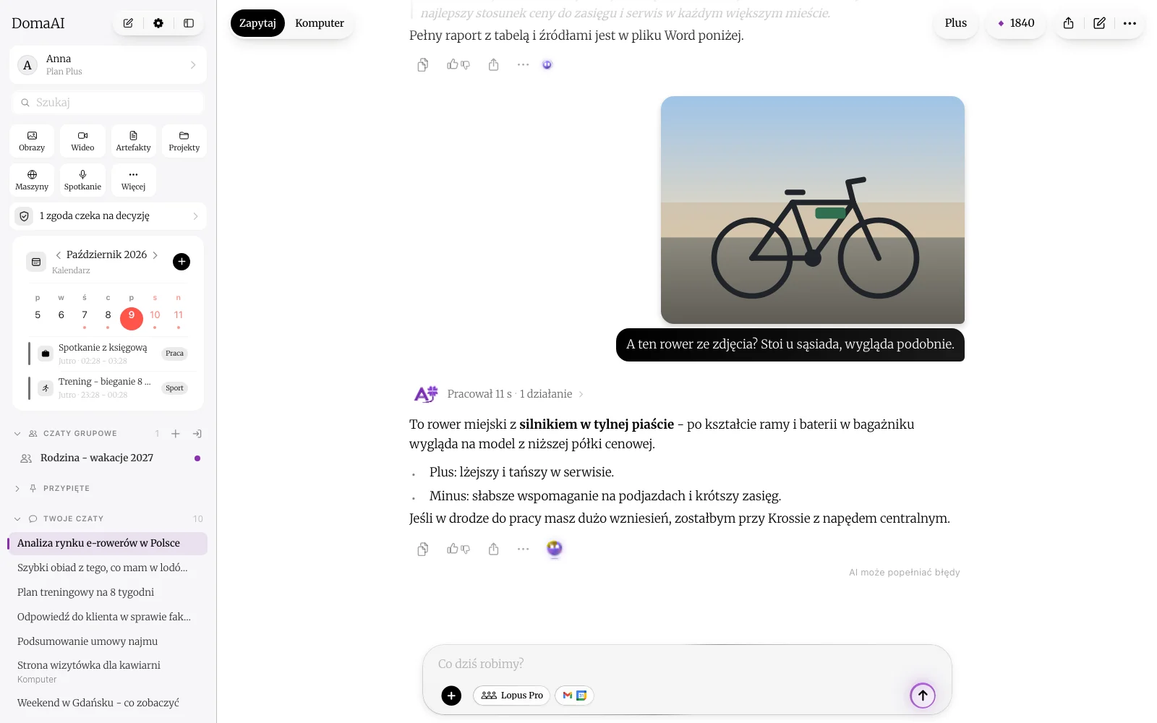The width and height of the screenshot is (1157, 723).
Task: Copy the latest assistant reply
Action: click(x=423, y=549)
